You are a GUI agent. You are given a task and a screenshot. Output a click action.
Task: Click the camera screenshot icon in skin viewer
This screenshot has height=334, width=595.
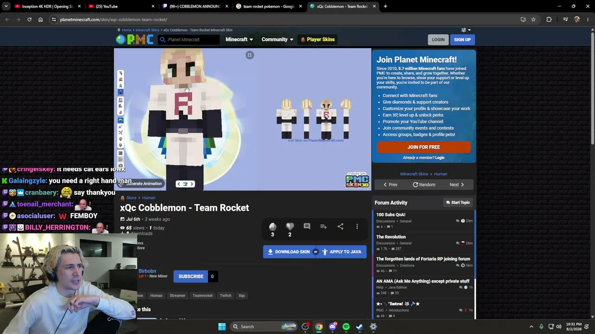click(x=120, y=166)
